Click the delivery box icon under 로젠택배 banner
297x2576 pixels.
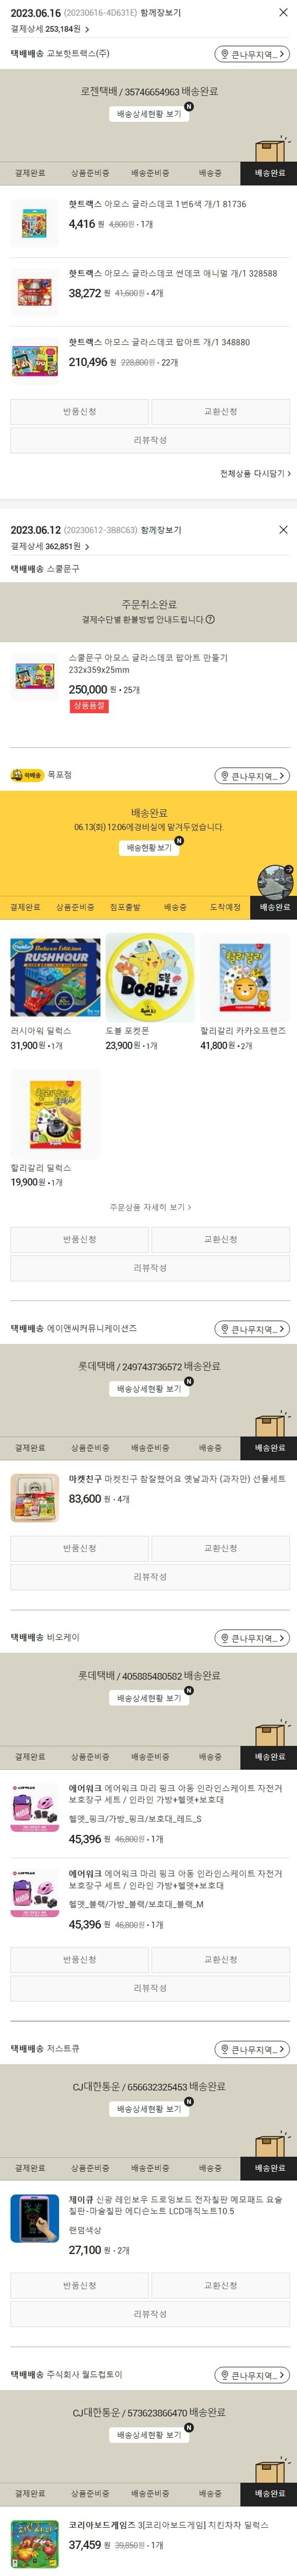click(269, 149)
